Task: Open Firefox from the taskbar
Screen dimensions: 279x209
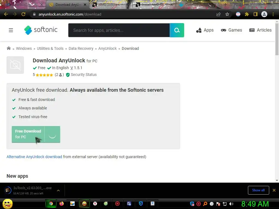Action: pos(61,204)
